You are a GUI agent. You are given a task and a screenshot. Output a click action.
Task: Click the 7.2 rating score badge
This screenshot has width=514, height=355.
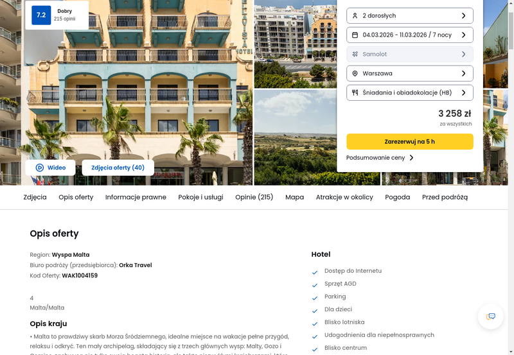point(41,15)
